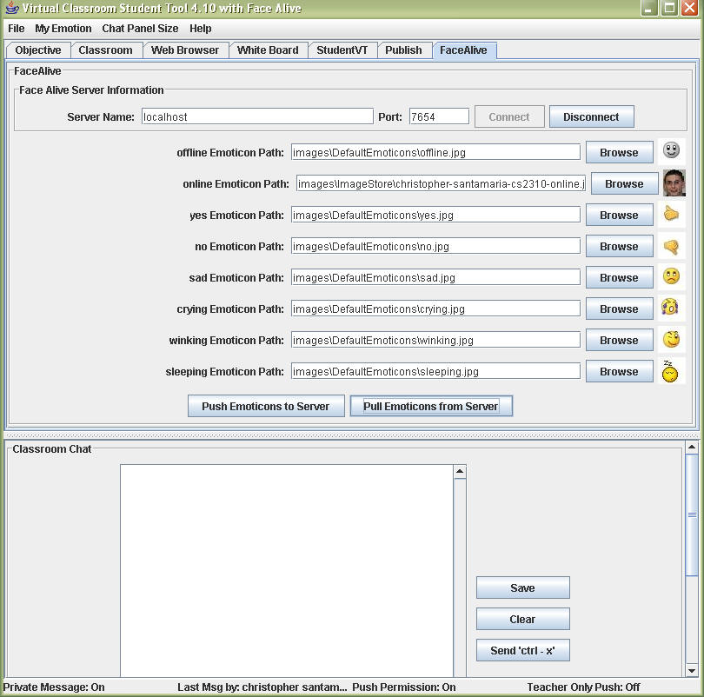Switch to the Web Browser tab
This screenshot has width=704, height=697.
(185, 50)
